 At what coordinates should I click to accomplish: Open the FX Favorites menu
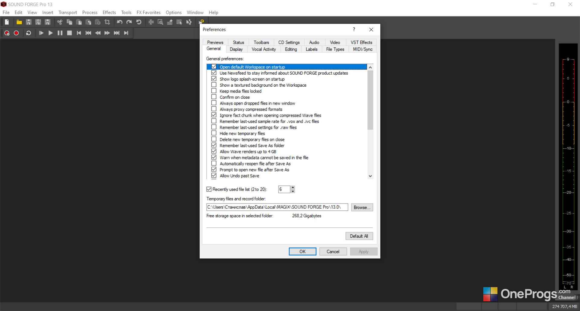148,12
